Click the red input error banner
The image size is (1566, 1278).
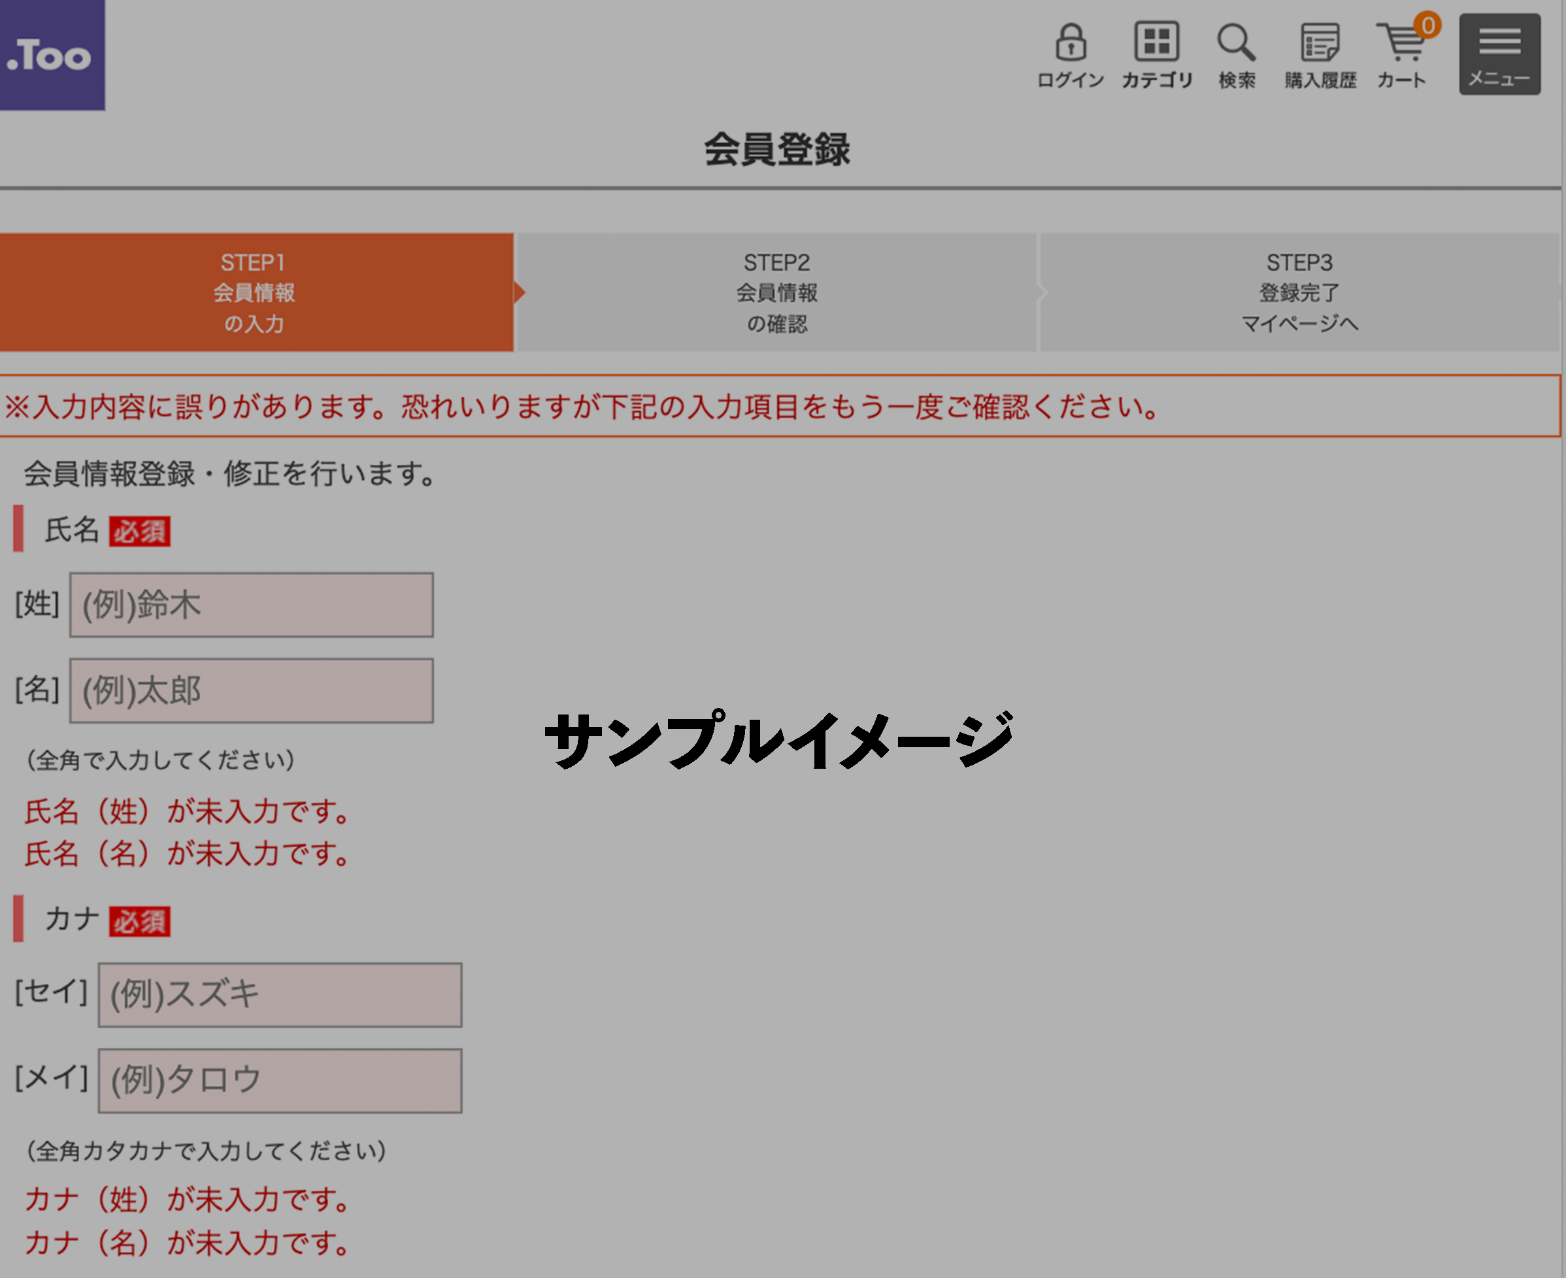780,407
